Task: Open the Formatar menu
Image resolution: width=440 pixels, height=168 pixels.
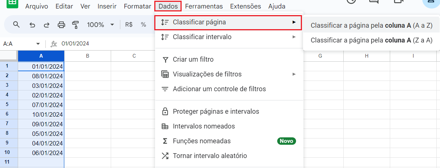Action: pyautogui.click(x=137, y=6)
